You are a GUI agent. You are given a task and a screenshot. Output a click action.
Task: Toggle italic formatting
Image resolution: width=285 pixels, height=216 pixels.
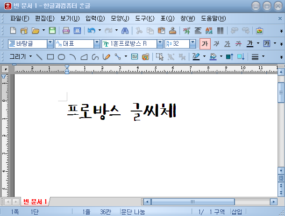coord(216,44)
